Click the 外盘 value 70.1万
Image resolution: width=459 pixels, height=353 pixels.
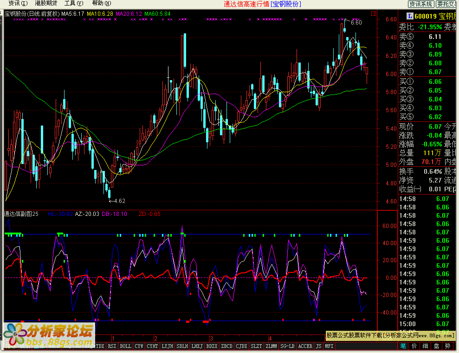coord(431,162)
